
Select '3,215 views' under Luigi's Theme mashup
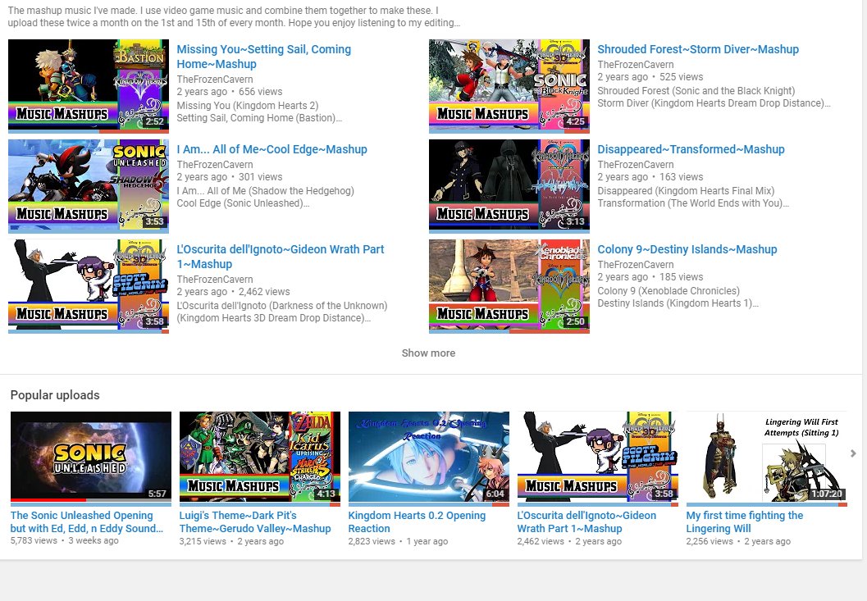point(203,541)
